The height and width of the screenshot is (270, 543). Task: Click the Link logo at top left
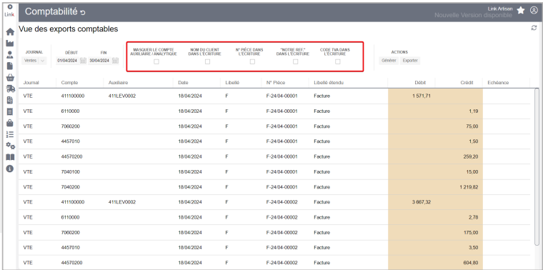(x=10, y=11)
